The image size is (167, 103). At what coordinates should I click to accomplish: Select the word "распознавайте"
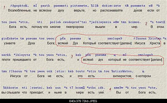[x=111, y=11]
